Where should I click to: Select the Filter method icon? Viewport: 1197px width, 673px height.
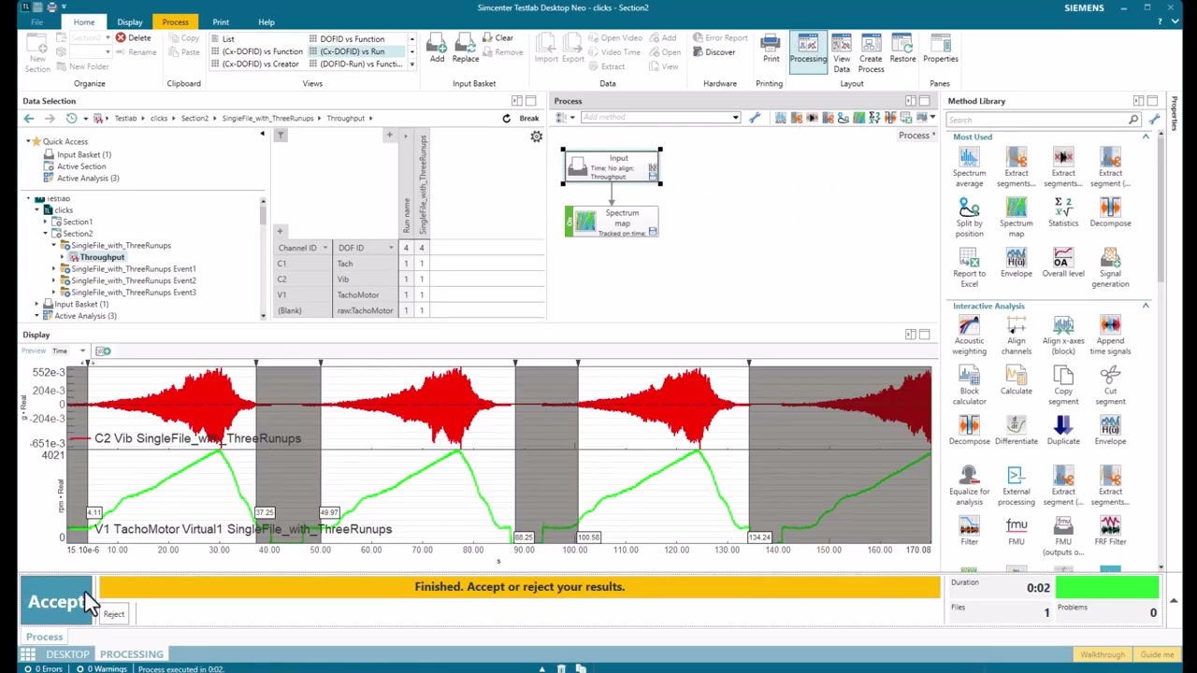pos(969,526)
